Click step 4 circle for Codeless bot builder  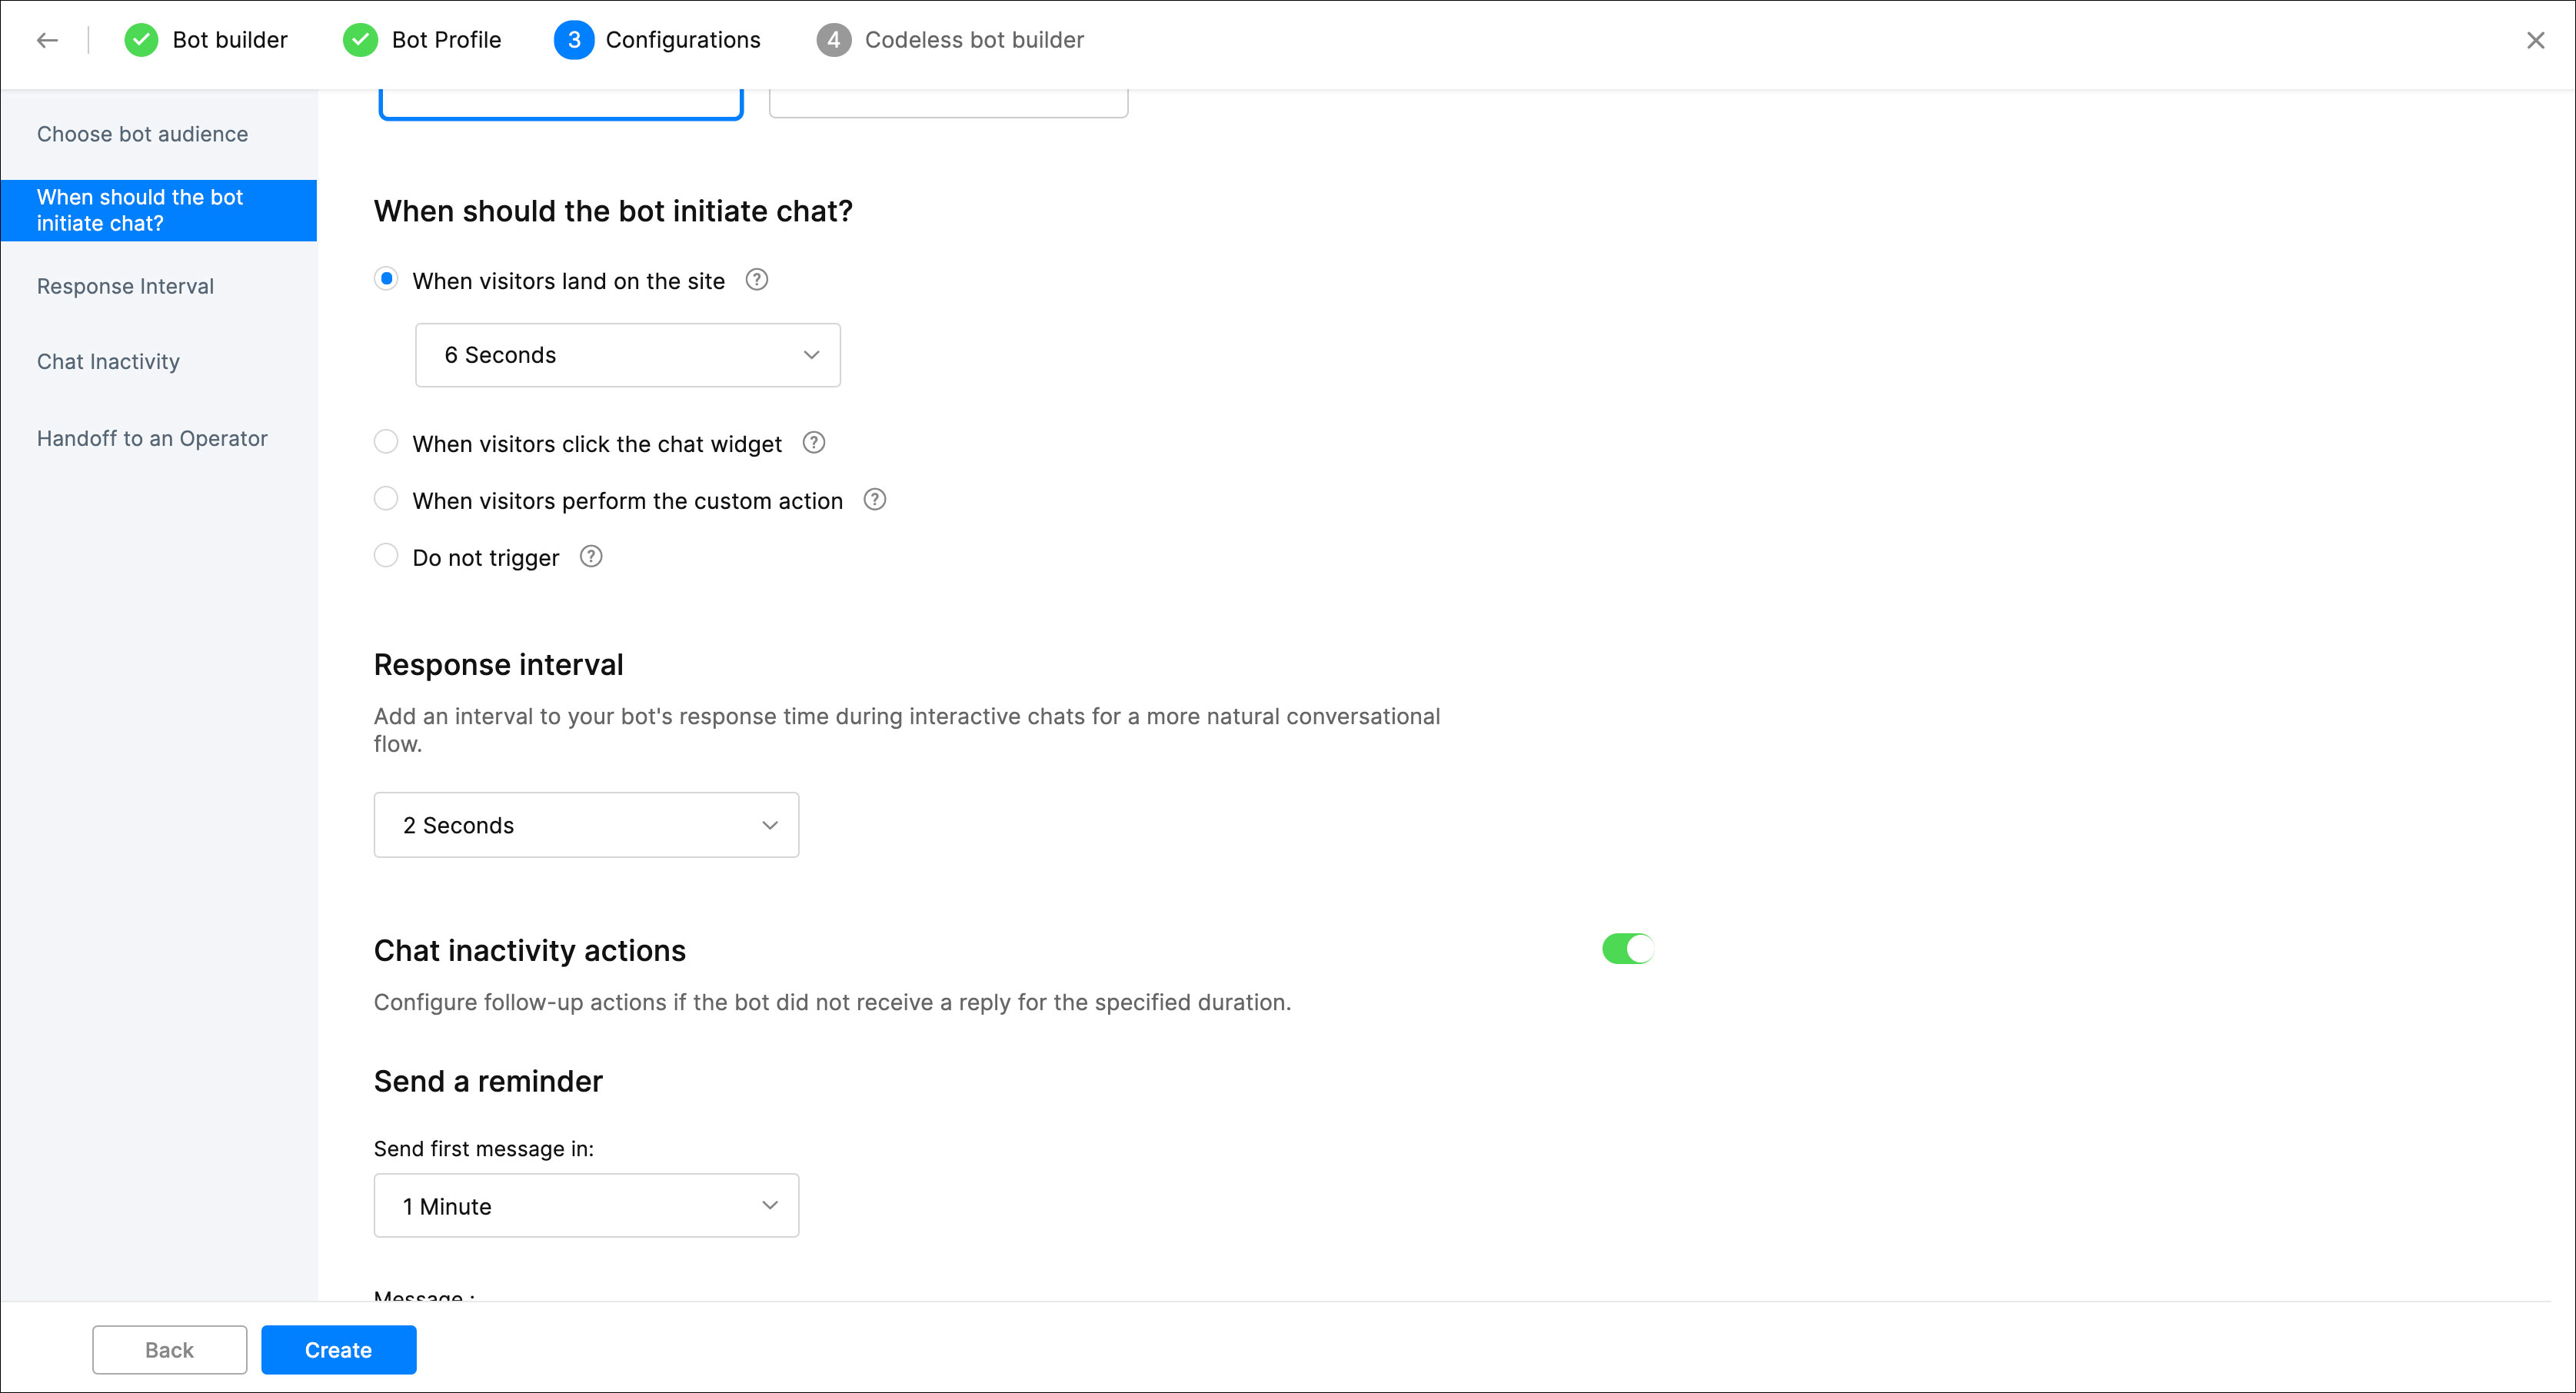point(833,40)
